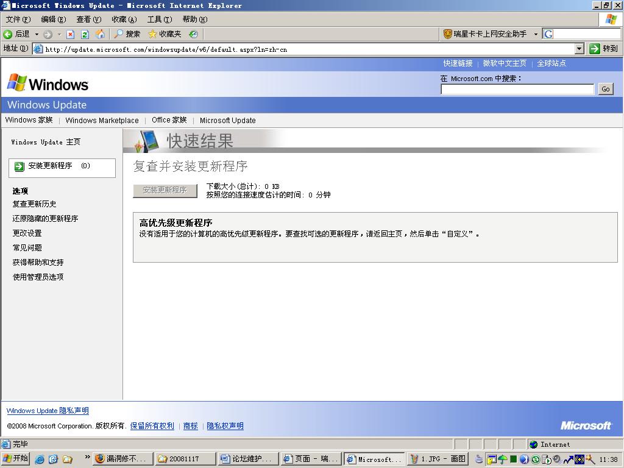Click the 保留所有权利 footer link
Image resolution: width=624 pixels, height=468 pixels.
[152, 426]
